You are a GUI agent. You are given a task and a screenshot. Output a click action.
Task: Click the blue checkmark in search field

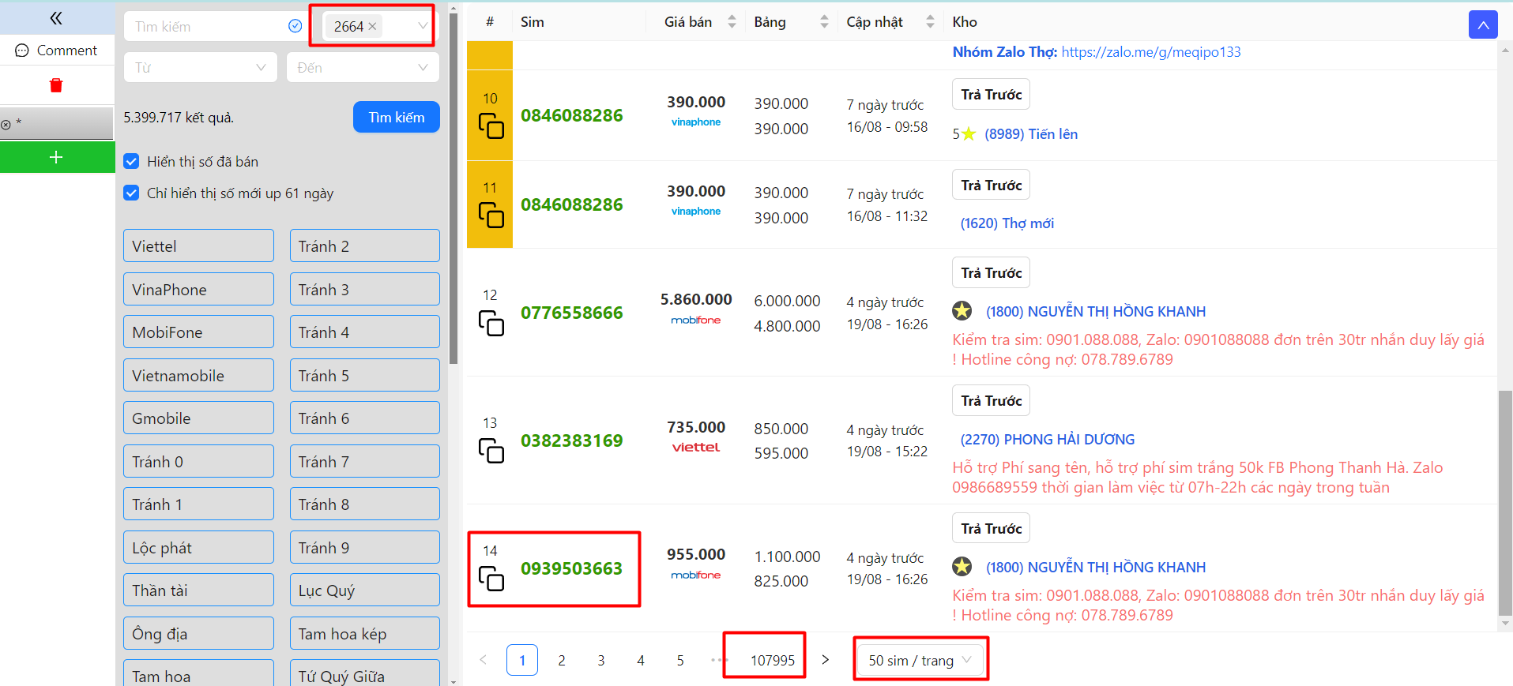click(295, 26)
